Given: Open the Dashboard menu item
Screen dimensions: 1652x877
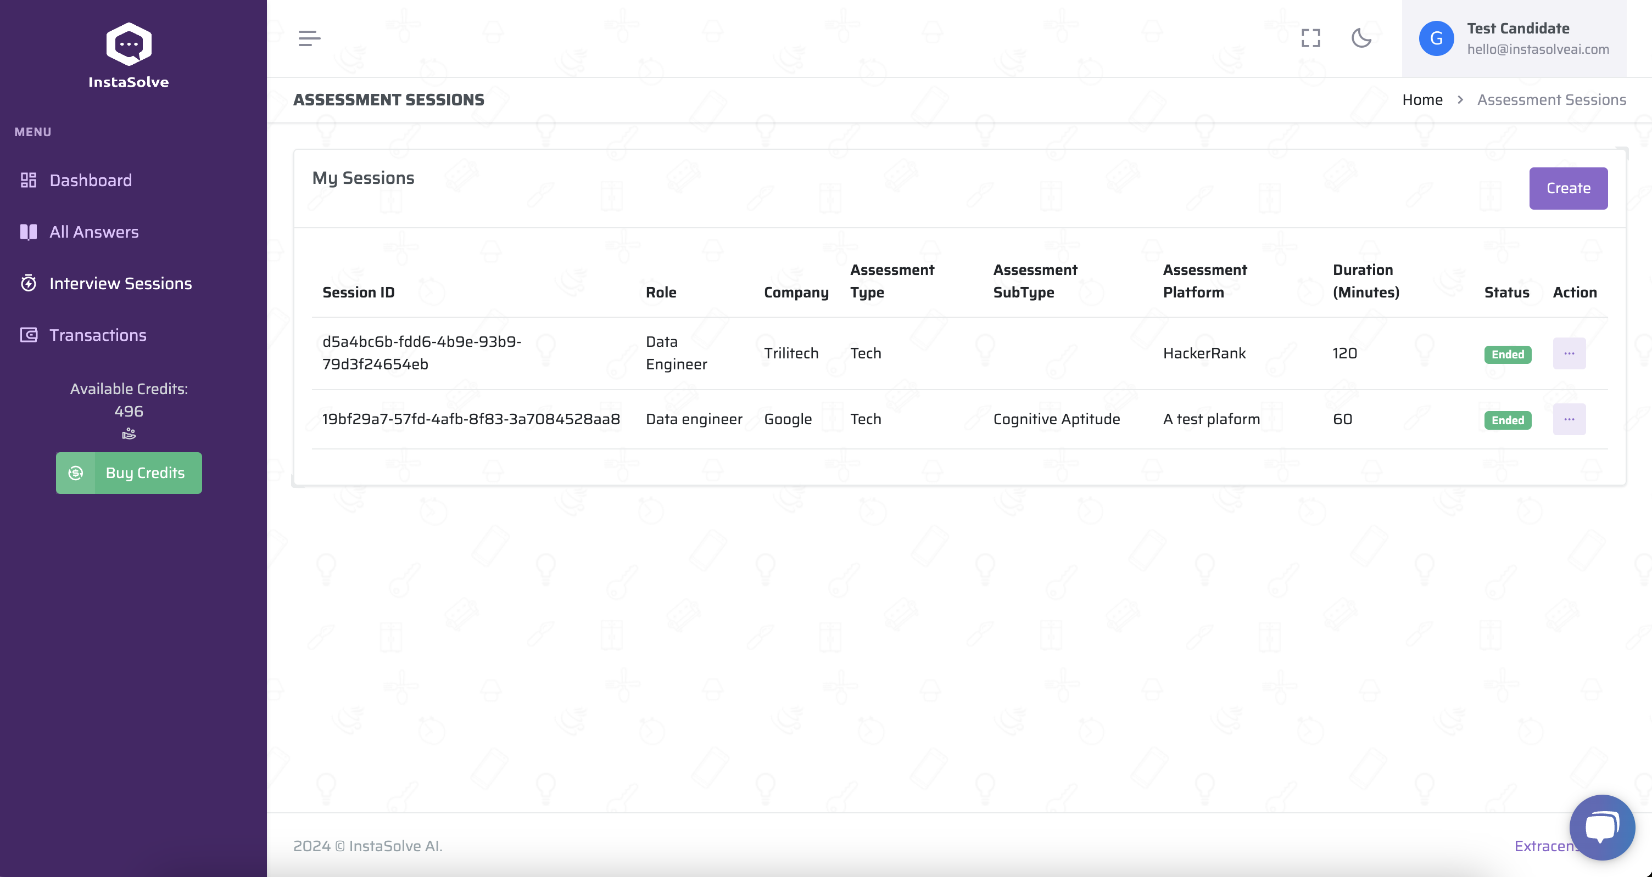Looking at the screenshot, I should coord(91,180).
